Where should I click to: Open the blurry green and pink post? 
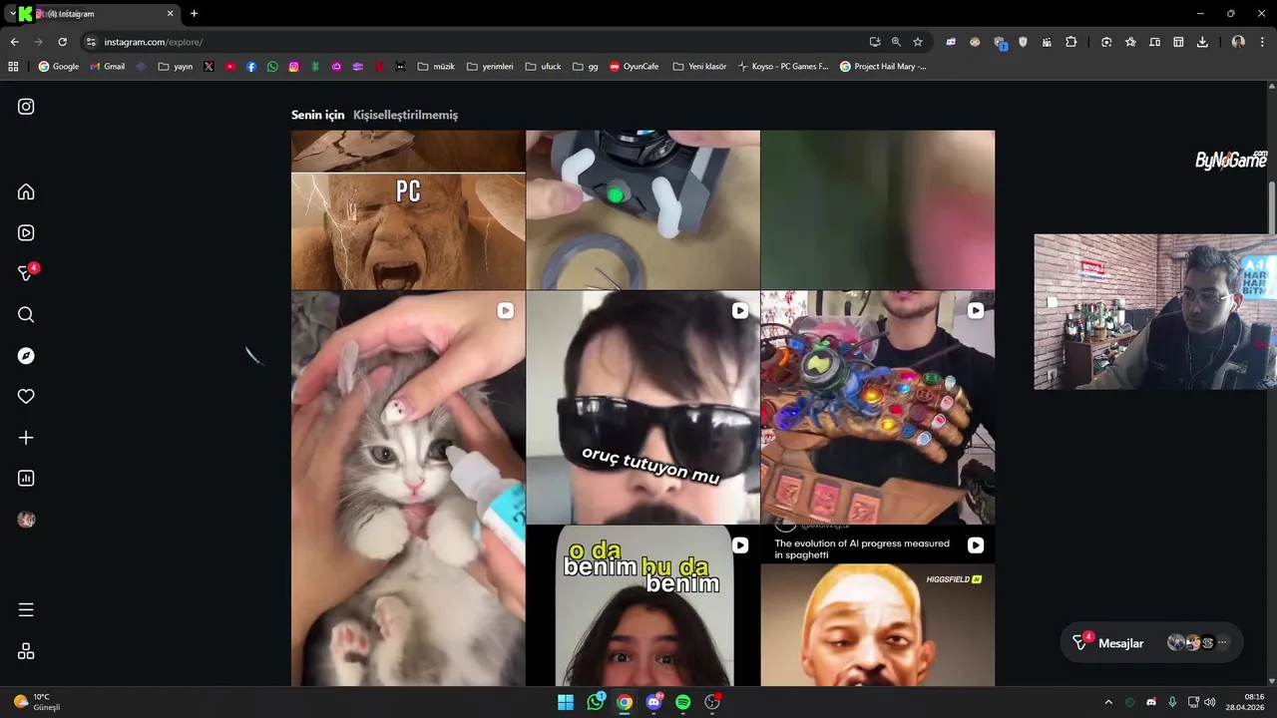pyautogui.click(x=878, y=209)
